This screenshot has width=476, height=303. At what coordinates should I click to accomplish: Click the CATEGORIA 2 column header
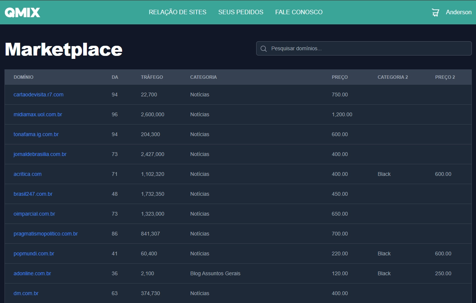tap(393, 77)
